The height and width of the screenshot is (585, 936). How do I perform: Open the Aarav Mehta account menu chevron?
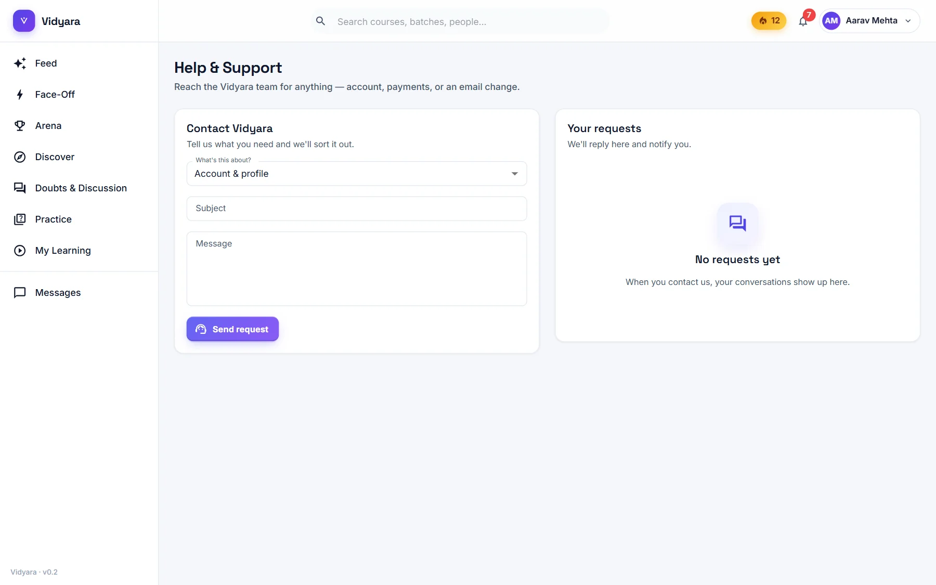908,21
